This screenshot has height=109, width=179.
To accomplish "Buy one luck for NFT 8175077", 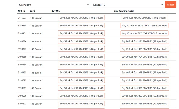I will tap(81, 18).
